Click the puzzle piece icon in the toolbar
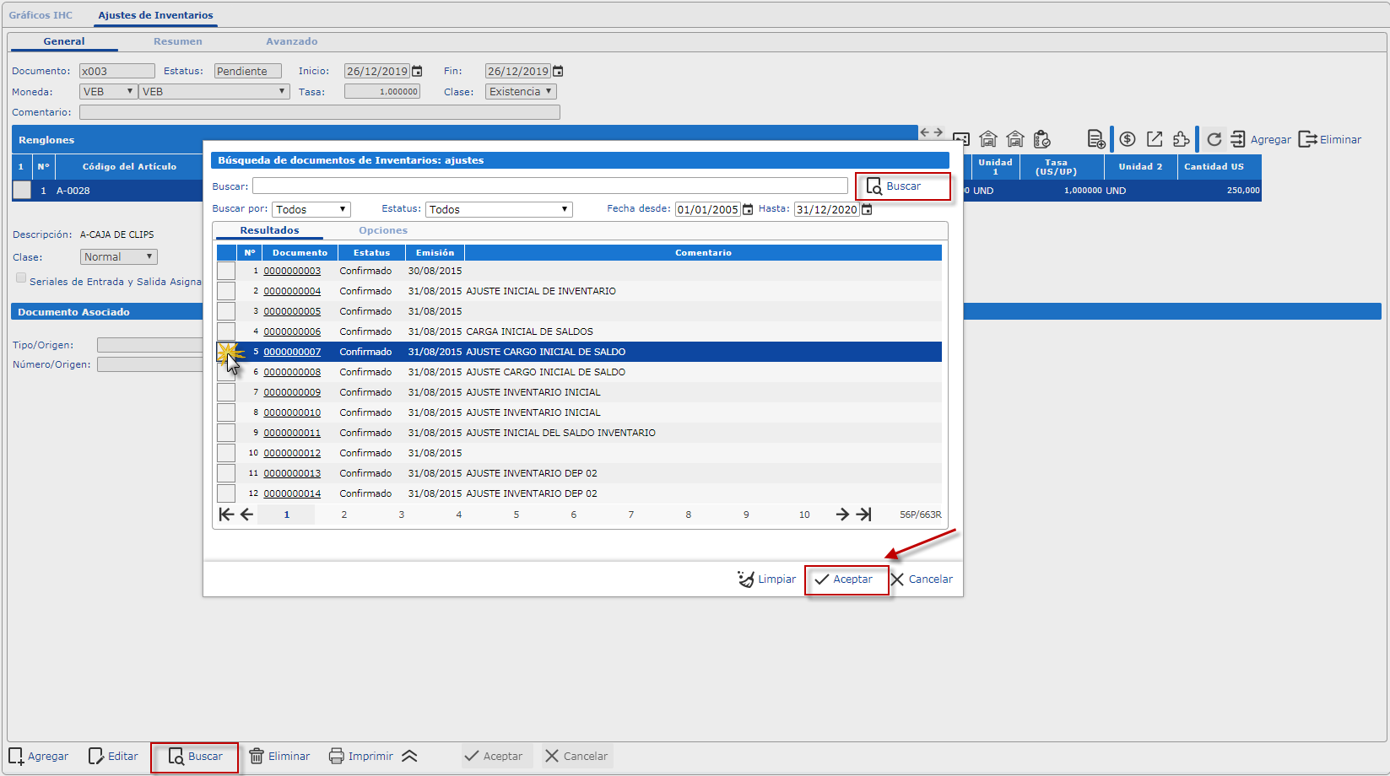The width and height of the screenshot is (1390, 776). (x=1182, y=139)
